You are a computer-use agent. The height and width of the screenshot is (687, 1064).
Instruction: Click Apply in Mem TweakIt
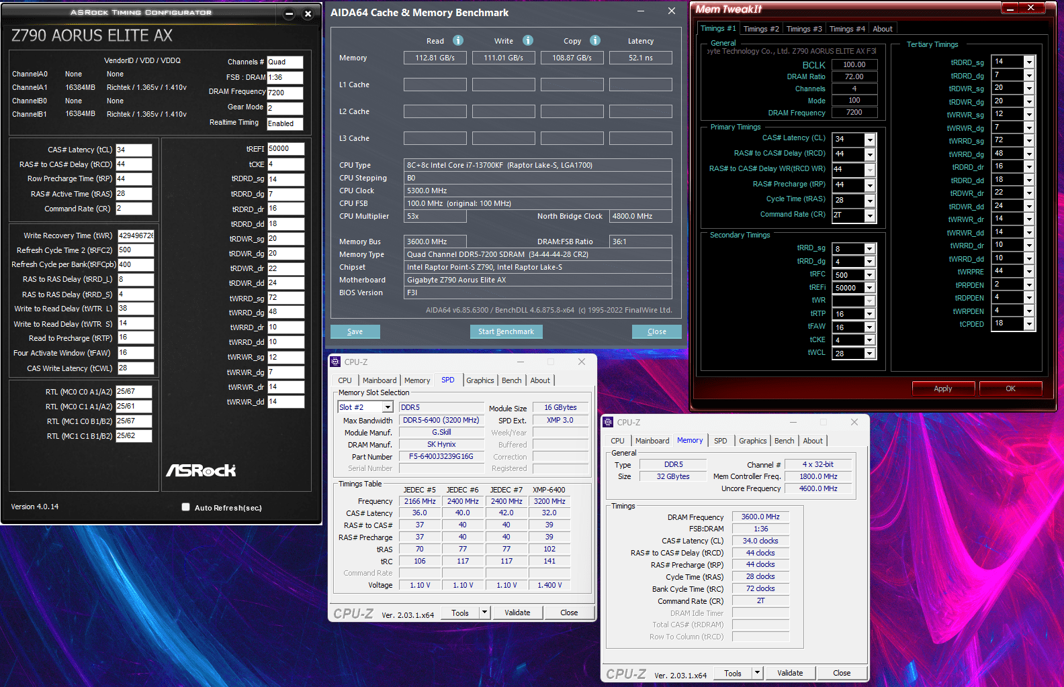[943, 388]
